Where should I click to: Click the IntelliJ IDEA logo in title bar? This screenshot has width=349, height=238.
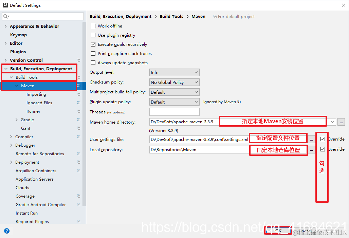(5, 5)
